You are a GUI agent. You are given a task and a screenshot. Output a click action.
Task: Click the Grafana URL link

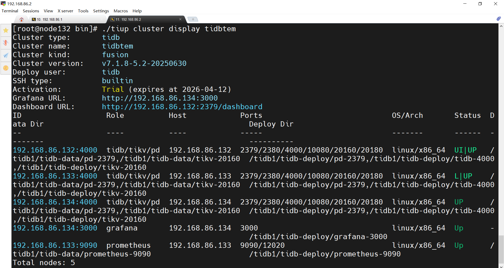pos(160,98)
